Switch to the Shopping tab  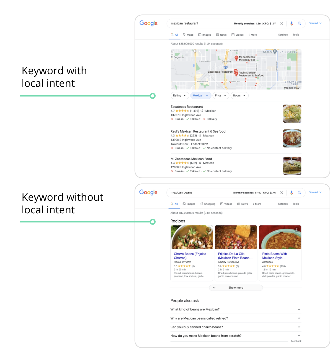click(x=208, y=204)
